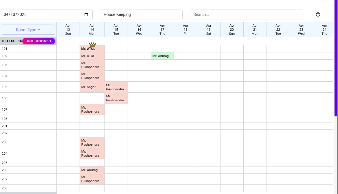
Task: Open the calendar icon in the date field
Action: 86,14
